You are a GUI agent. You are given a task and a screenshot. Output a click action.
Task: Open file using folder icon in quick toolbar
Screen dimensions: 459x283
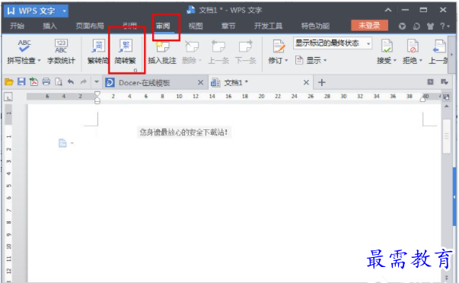pos(9,82)
